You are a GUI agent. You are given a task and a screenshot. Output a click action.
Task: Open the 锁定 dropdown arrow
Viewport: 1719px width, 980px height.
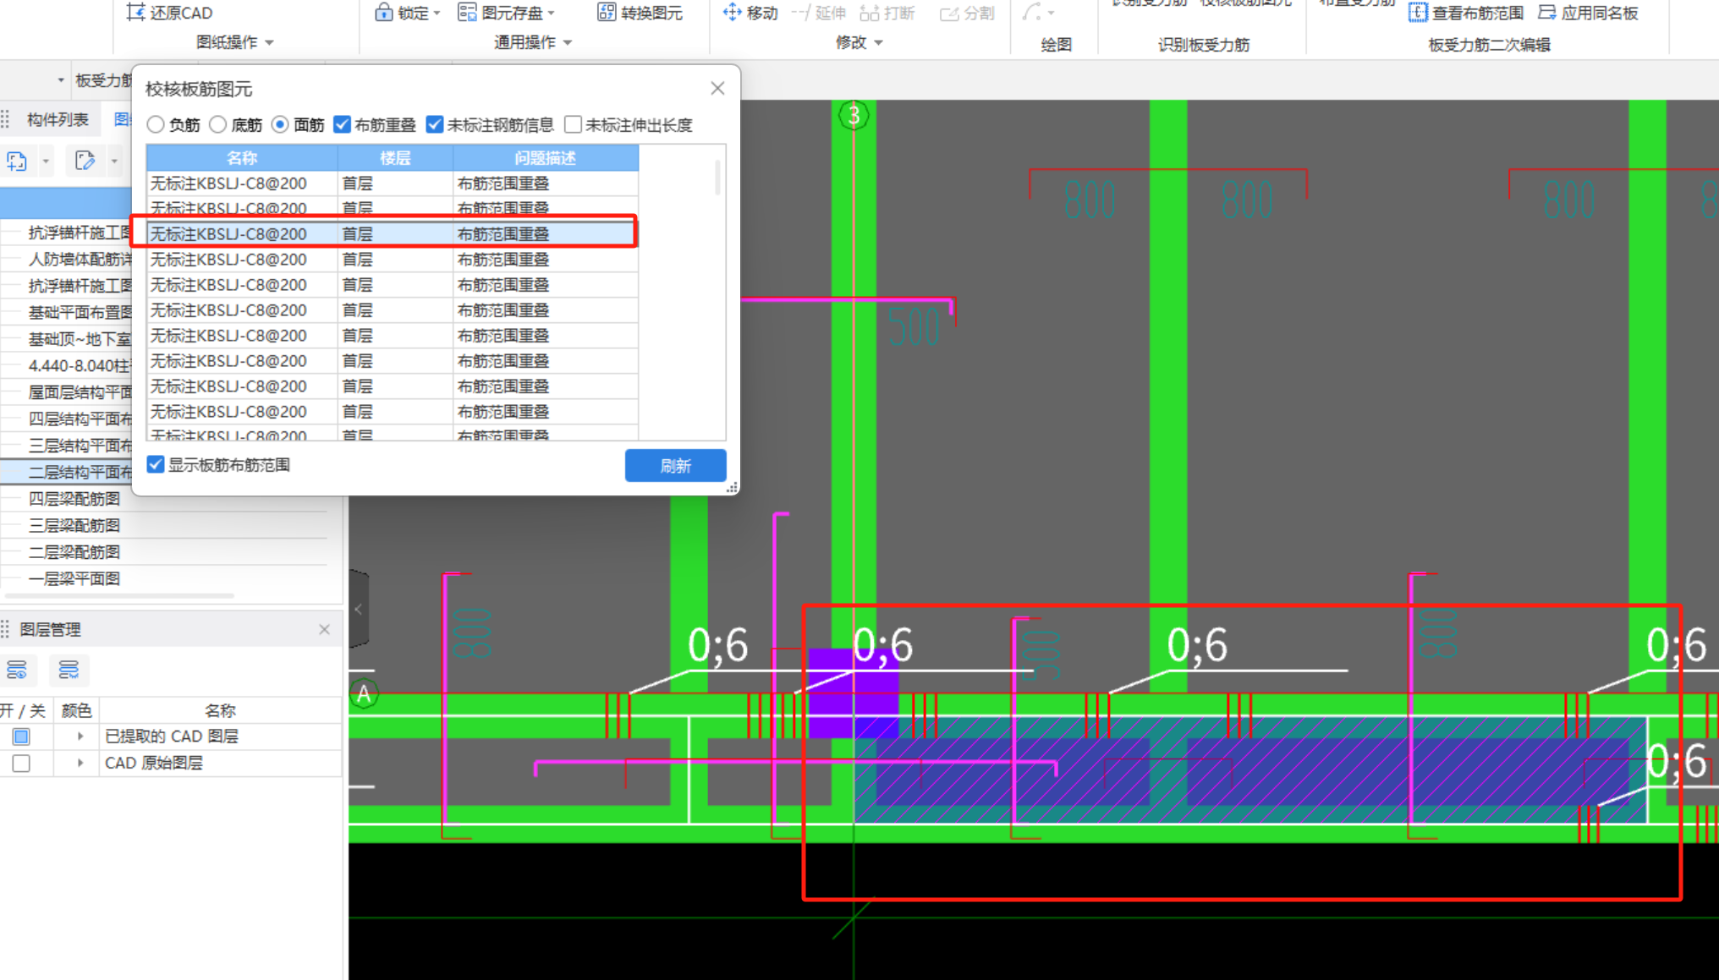(437, 14)
